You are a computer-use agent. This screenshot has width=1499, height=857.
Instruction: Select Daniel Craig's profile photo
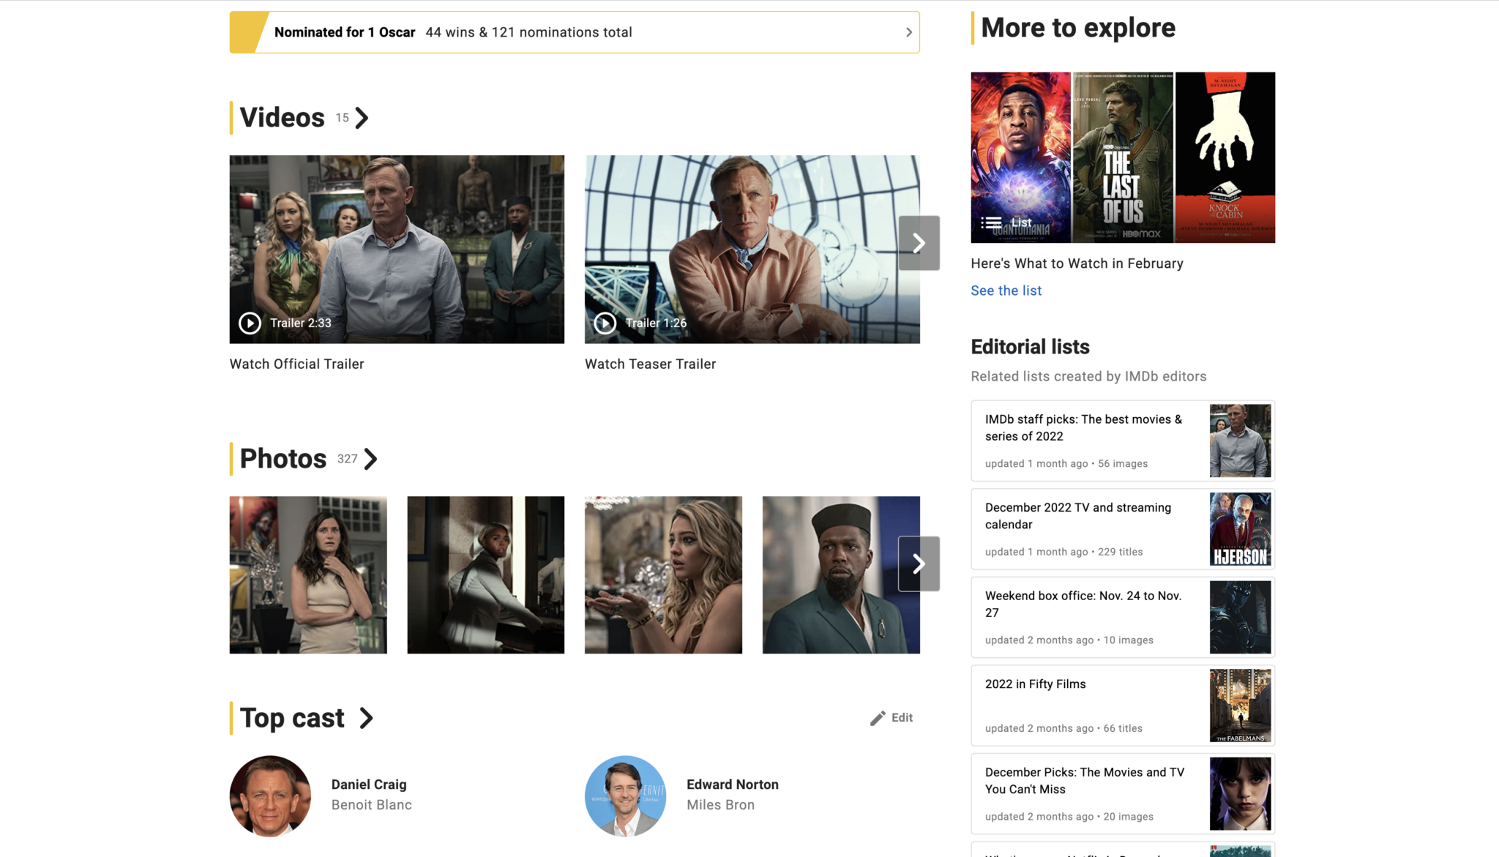click(270, 796)
